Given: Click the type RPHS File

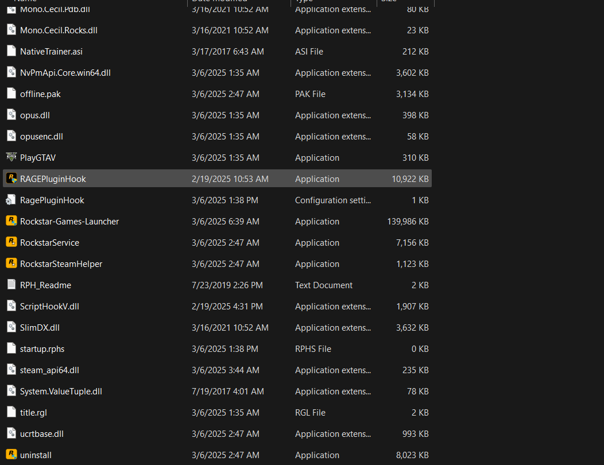Looking at the screenshot, I should pyautogui.click(x=313, y=348).
